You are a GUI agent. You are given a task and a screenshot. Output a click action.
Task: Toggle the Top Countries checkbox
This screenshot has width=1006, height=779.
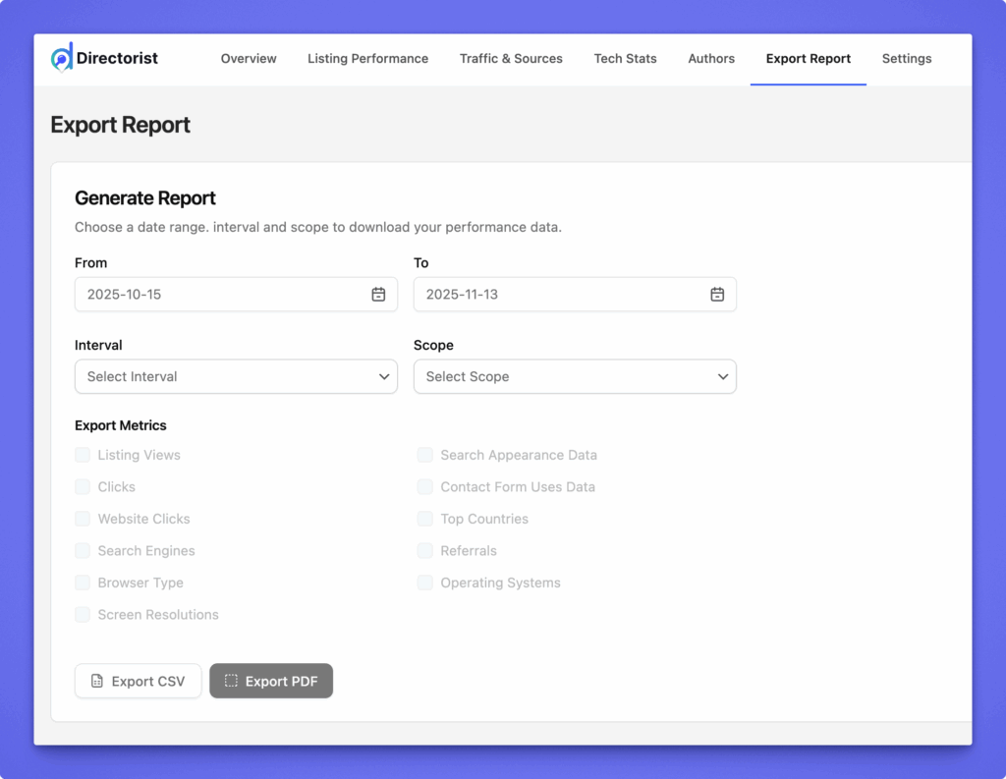pos(425,519)
